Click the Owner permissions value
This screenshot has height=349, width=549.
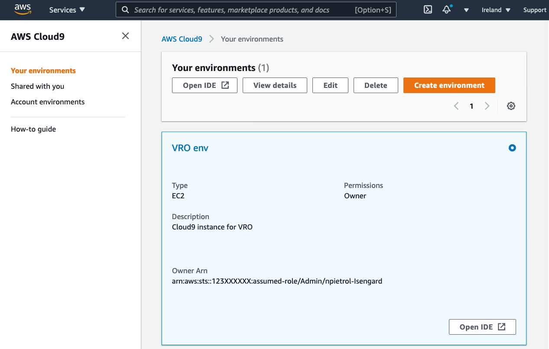coord(355,196)
